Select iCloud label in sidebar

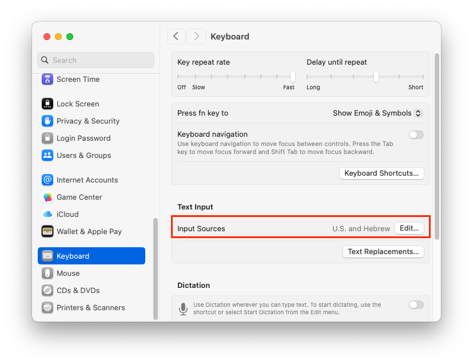67,214
